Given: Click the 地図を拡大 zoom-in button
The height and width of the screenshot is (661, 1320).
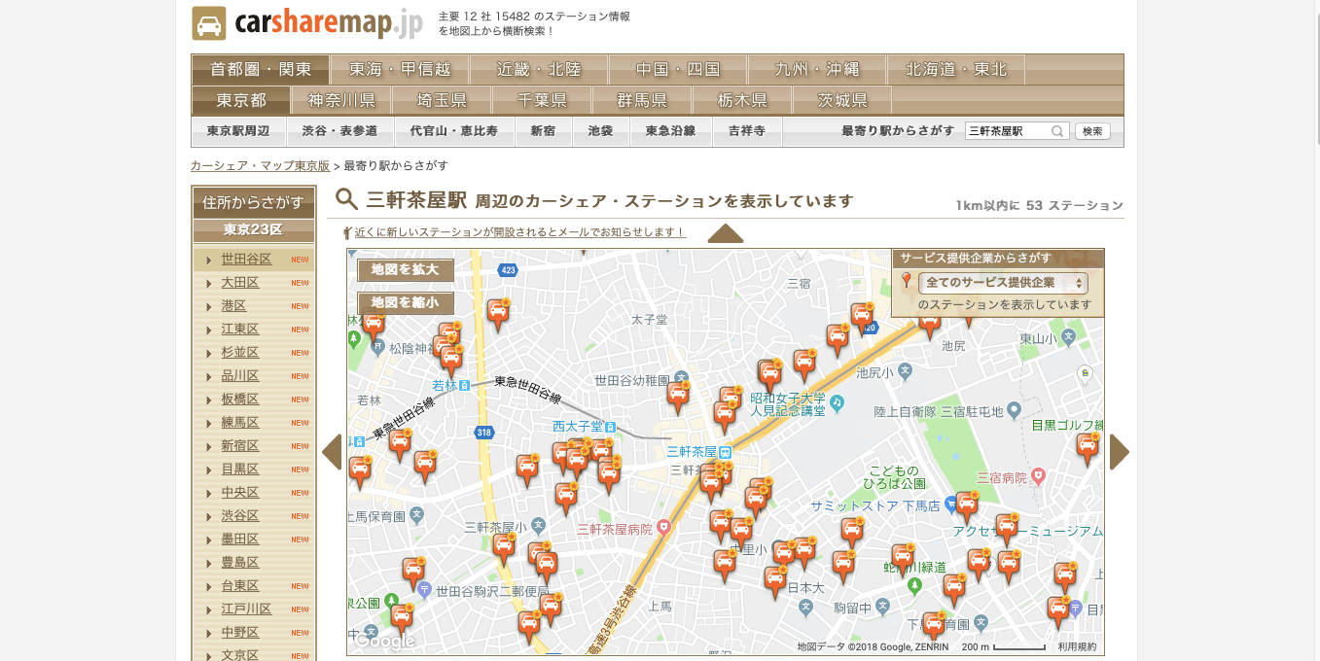Looking at the screenshot, I should pyautogui.click(x=406, y=269).
